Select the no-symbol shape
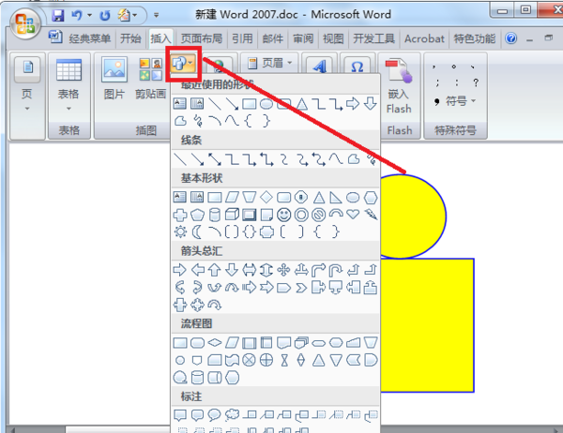The height and width of the screenshot is (433, 563). tap(318, 215)
